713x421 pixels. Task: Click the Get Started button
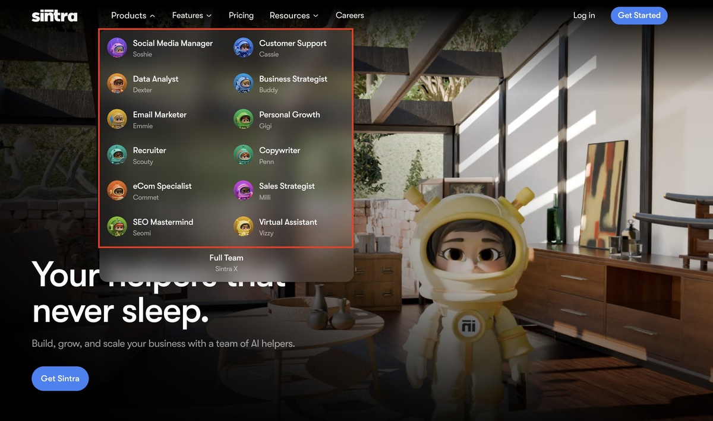[x=639, y=15]
